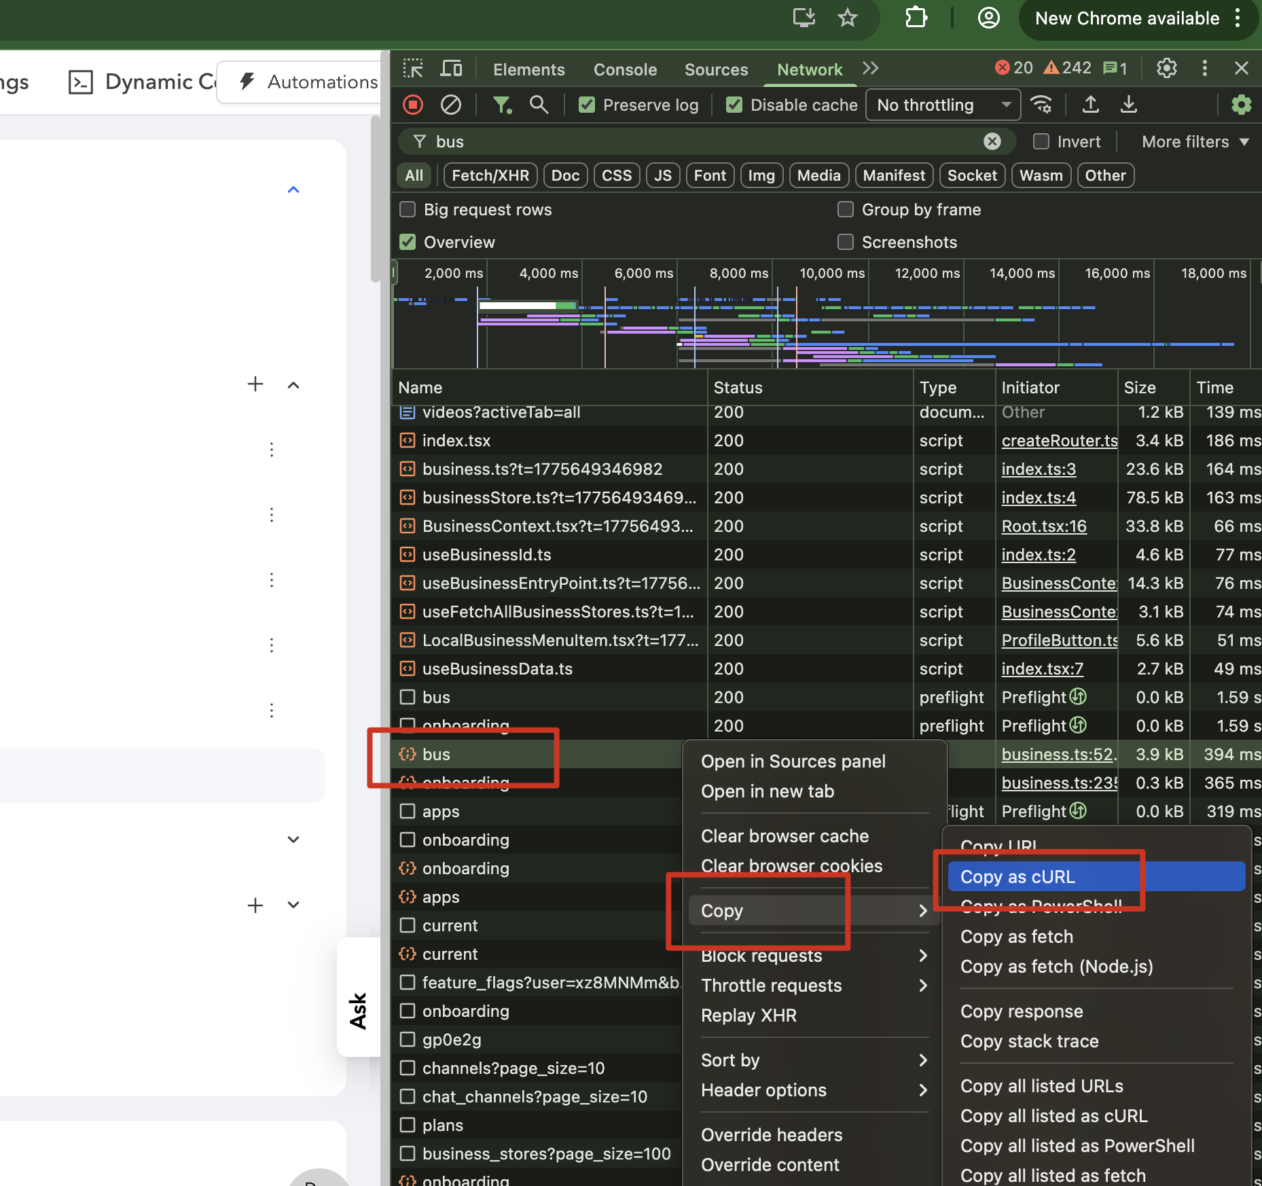
Task: Click the network filter text field
Action: [x=706, y=141]
